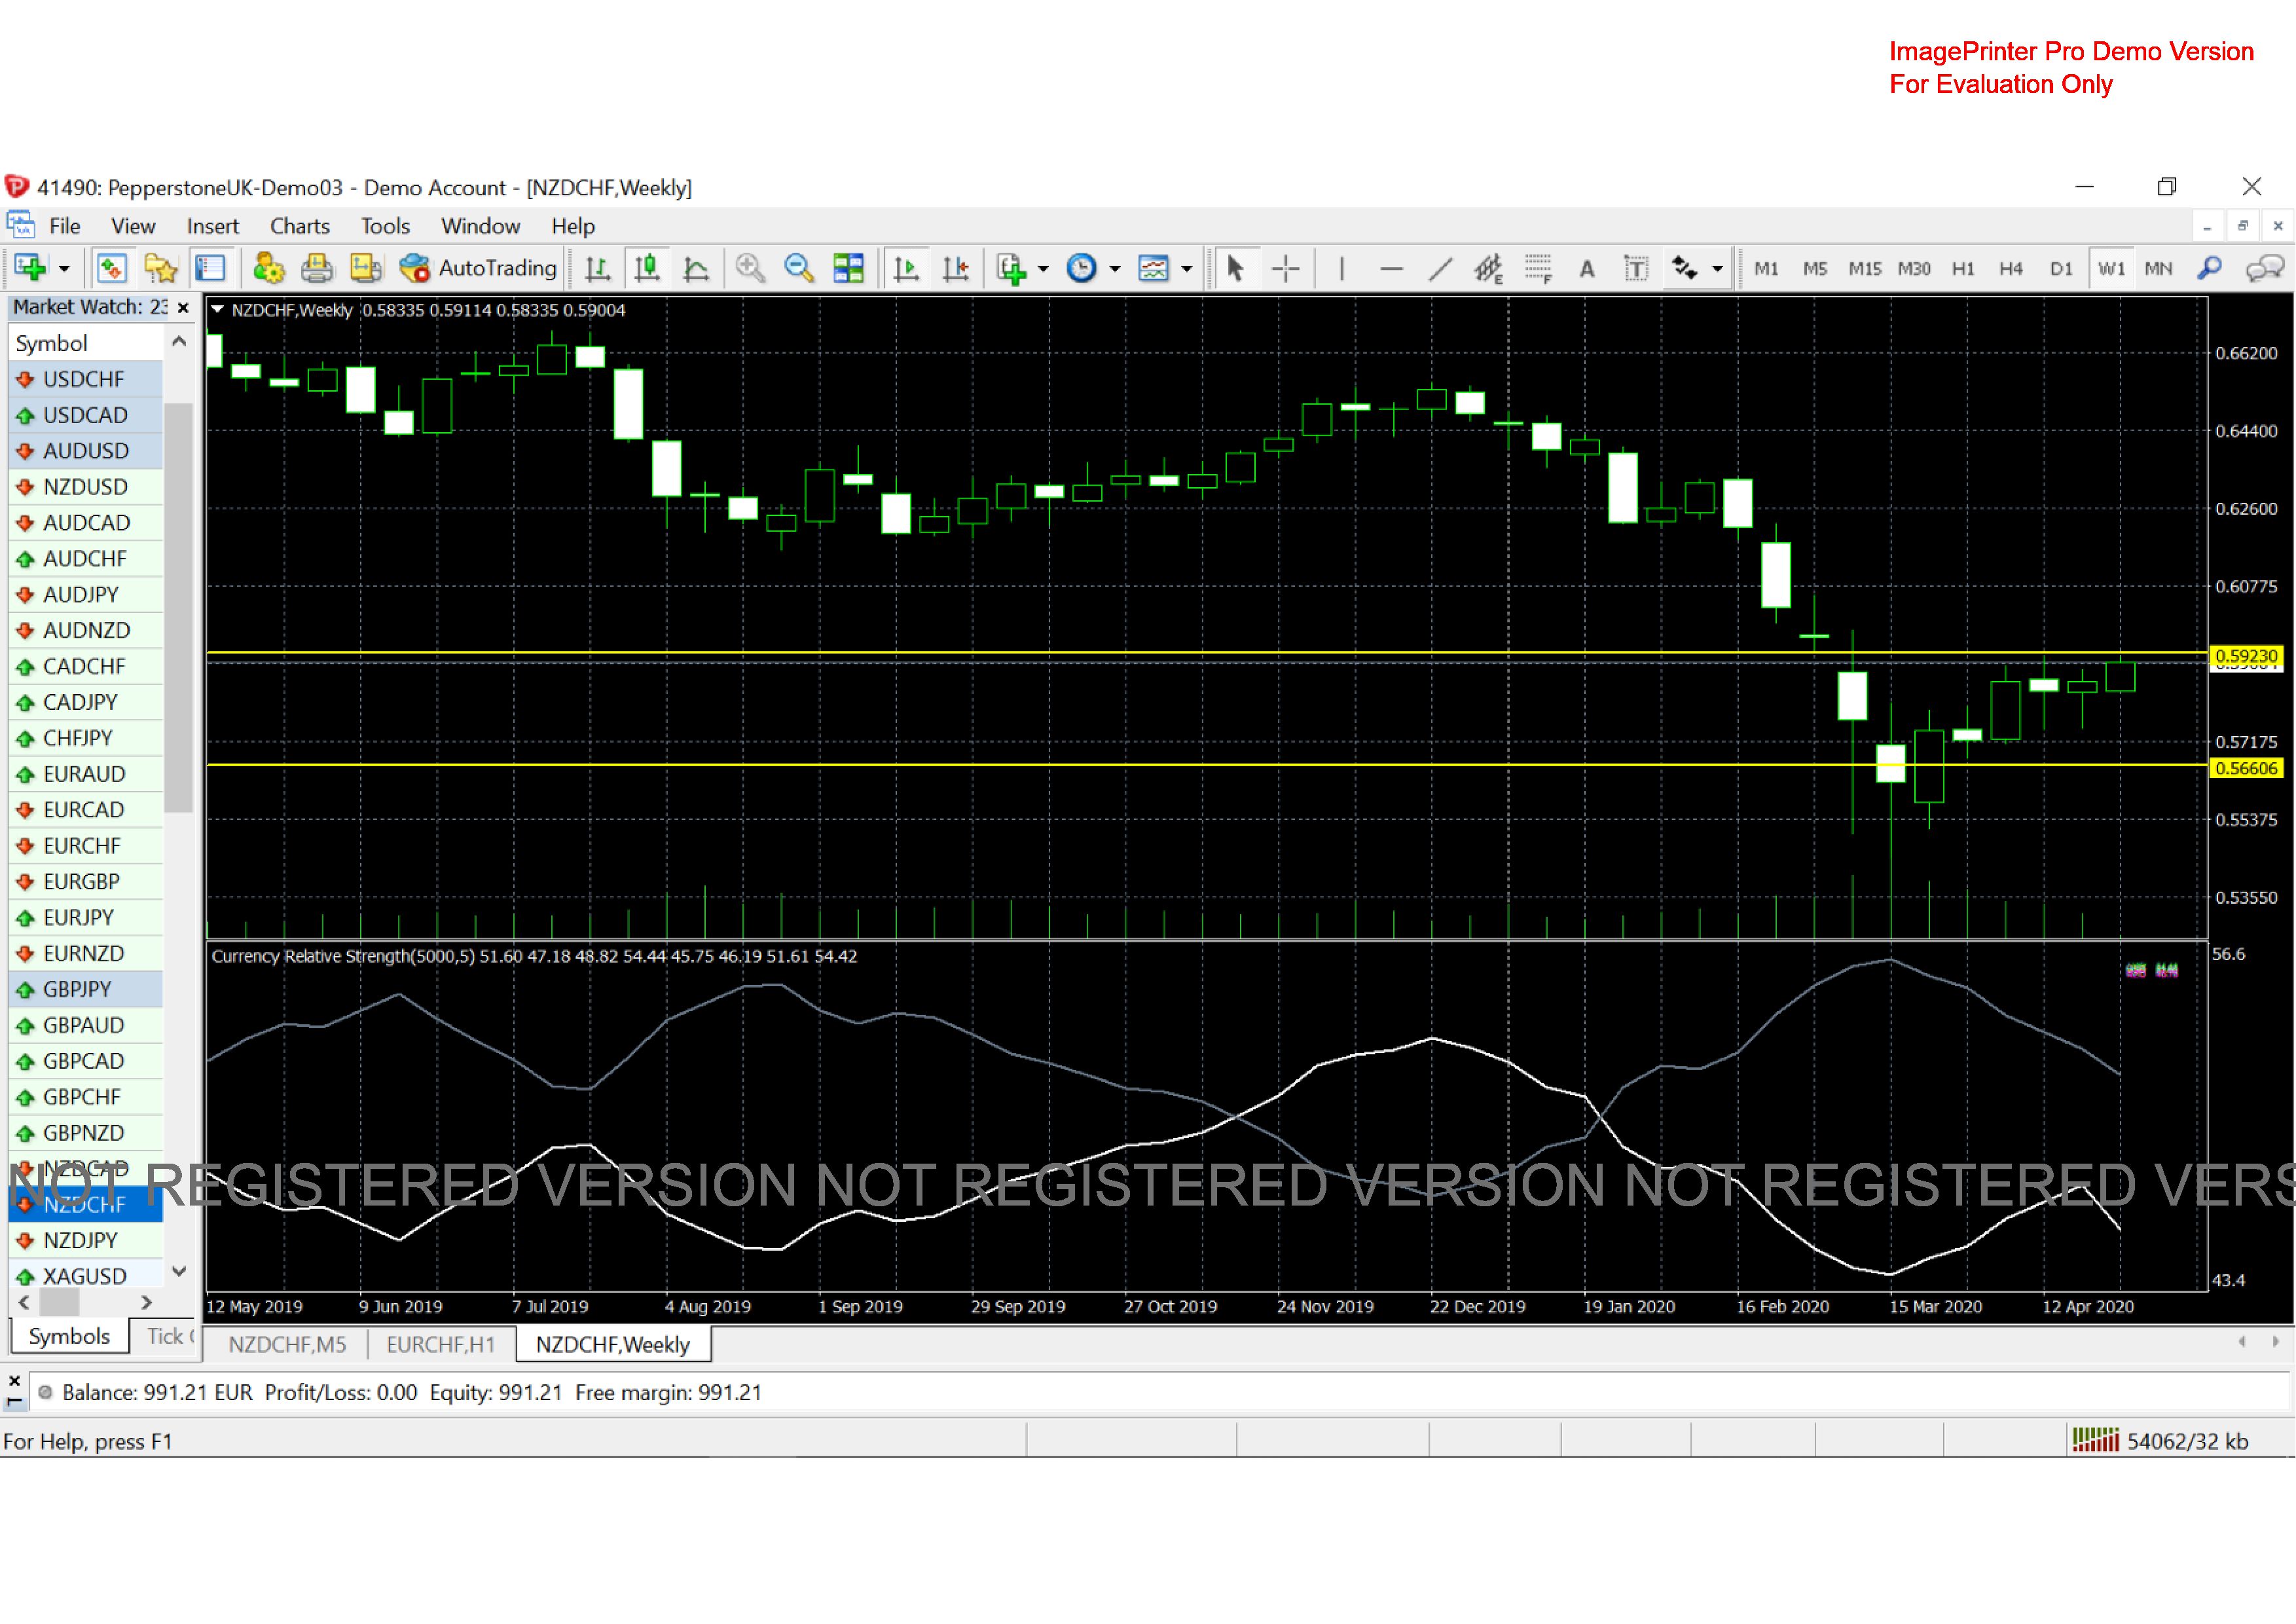Click the Symbols tab in Market Watch
Screen dimensions: 2296x1624
(69, 1337)
